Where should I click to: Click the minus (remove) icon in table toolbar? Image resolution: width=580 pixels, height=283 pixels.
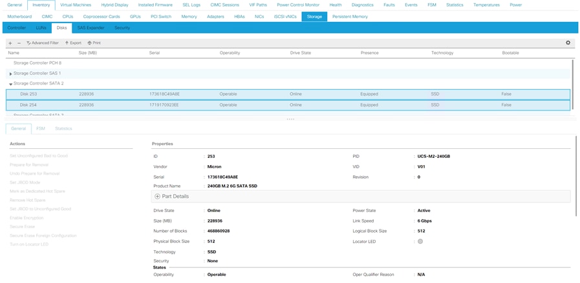(19, 43)
